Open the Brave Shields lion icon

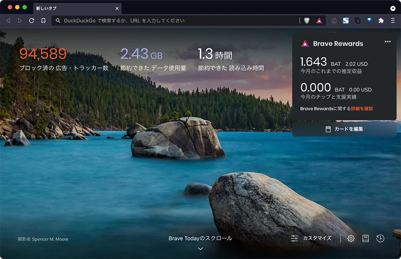(307, 20)
